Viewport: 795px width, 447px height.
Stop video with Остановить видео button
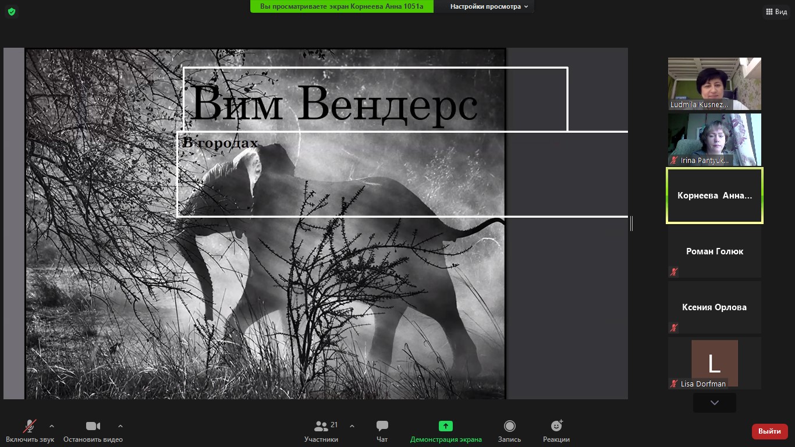point(93,431)
